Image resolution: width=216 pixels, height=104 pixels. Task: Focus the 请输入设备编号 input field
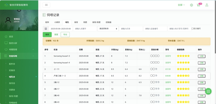click(x=155, y=29)
